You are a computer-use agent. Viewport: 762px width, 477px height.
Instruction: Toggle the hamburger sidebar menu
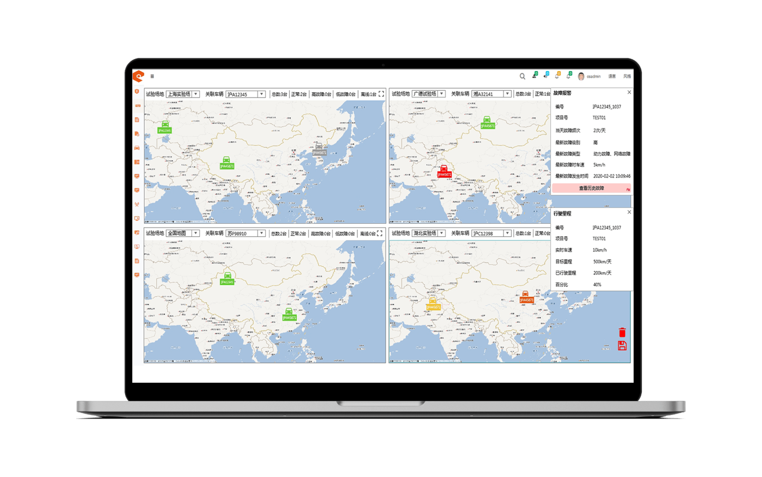pyautogui.click(x=152, y=76)
